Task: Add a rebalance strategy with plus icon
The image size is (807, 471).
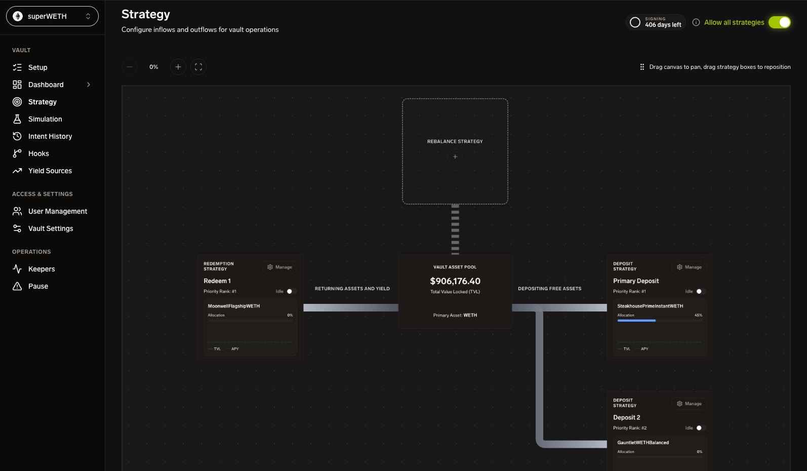Action: point(455,157)
